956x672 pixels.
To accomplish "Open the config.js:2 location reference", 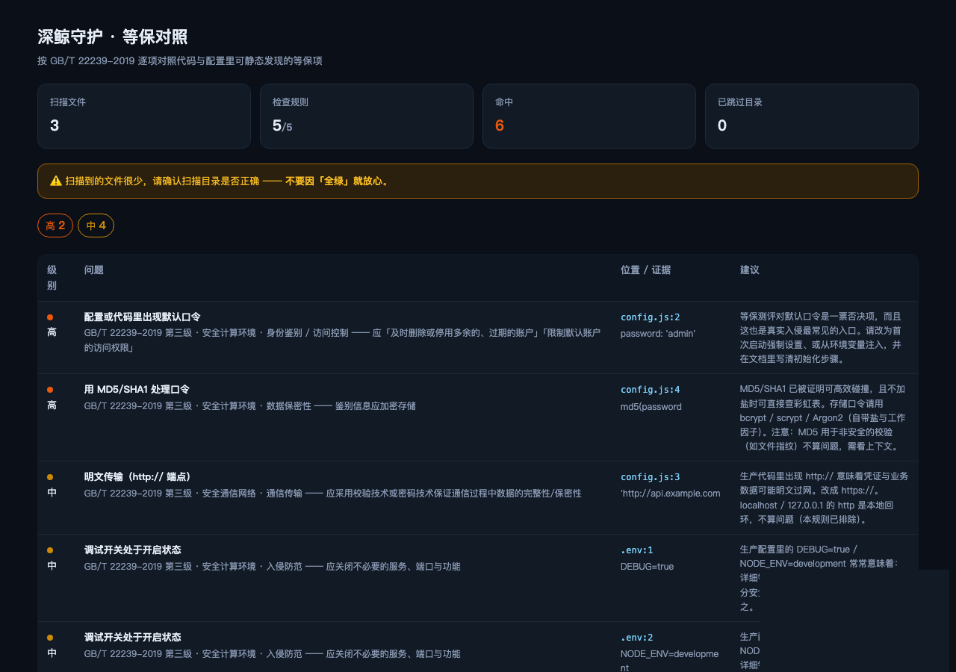I will [x=650, y=317].
